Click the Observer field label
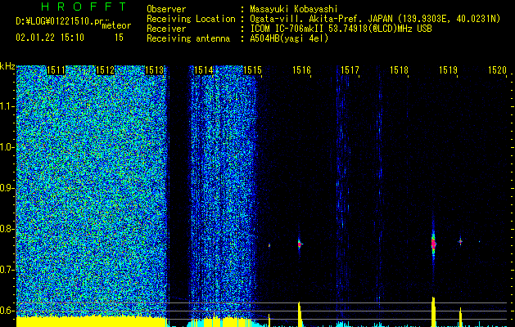515x327 pixels. (166, 9)
